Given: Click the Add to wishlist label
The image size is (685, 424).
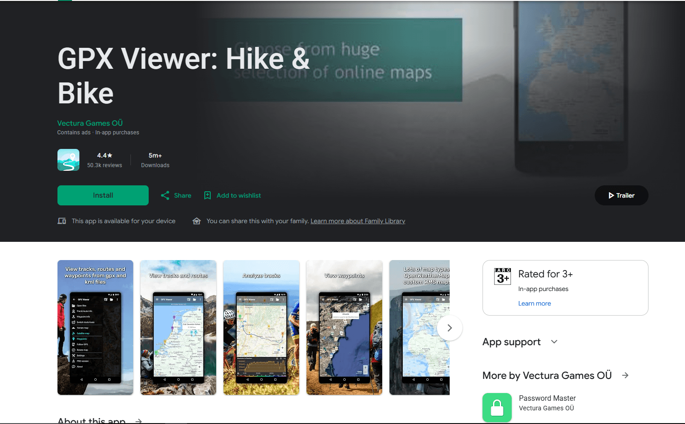Looking at the screenshot, I should tap(239, 195).
